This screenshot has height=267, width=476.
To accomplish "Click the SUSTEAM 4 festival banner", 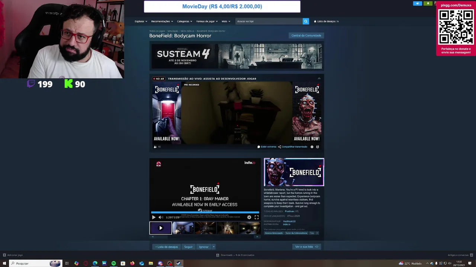I will [237, 57].
